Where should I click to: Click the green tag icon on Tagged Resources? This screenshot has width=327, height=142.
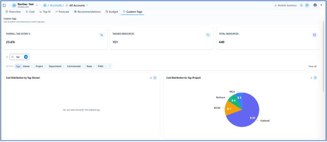(x=208, y=35)
